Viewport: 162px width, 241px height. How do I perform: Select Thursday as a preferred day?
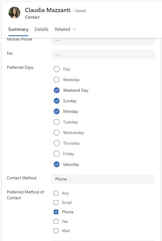[57, 143]
